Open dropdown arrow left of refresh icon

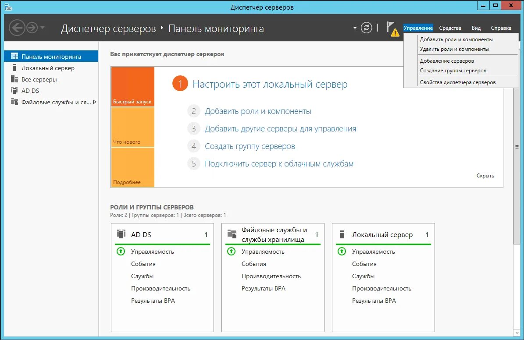(x=355, y=28)
